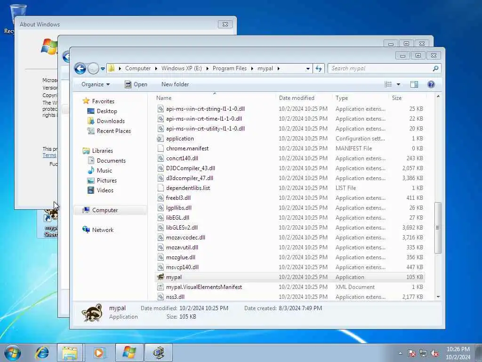
Task: Open the address bar history dropdown
Action: 308,69
